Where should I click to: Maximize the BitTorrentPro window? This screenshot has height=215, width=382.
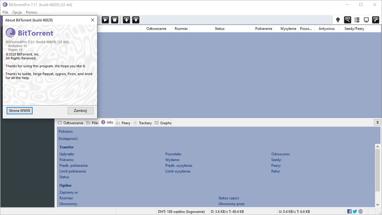coord(361,5)
